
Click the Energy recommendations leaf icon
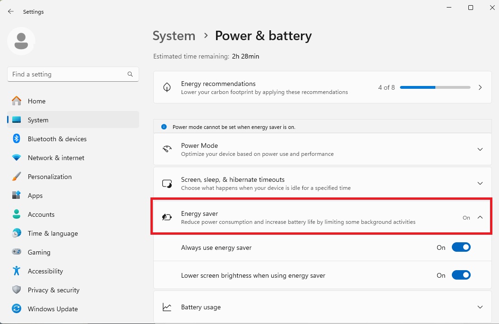(167, 87)
